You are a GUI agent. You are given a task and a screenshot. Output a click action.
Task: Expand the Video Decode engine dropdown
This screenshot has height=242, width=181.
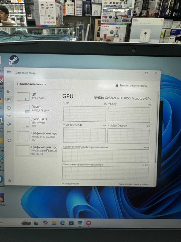117,125
